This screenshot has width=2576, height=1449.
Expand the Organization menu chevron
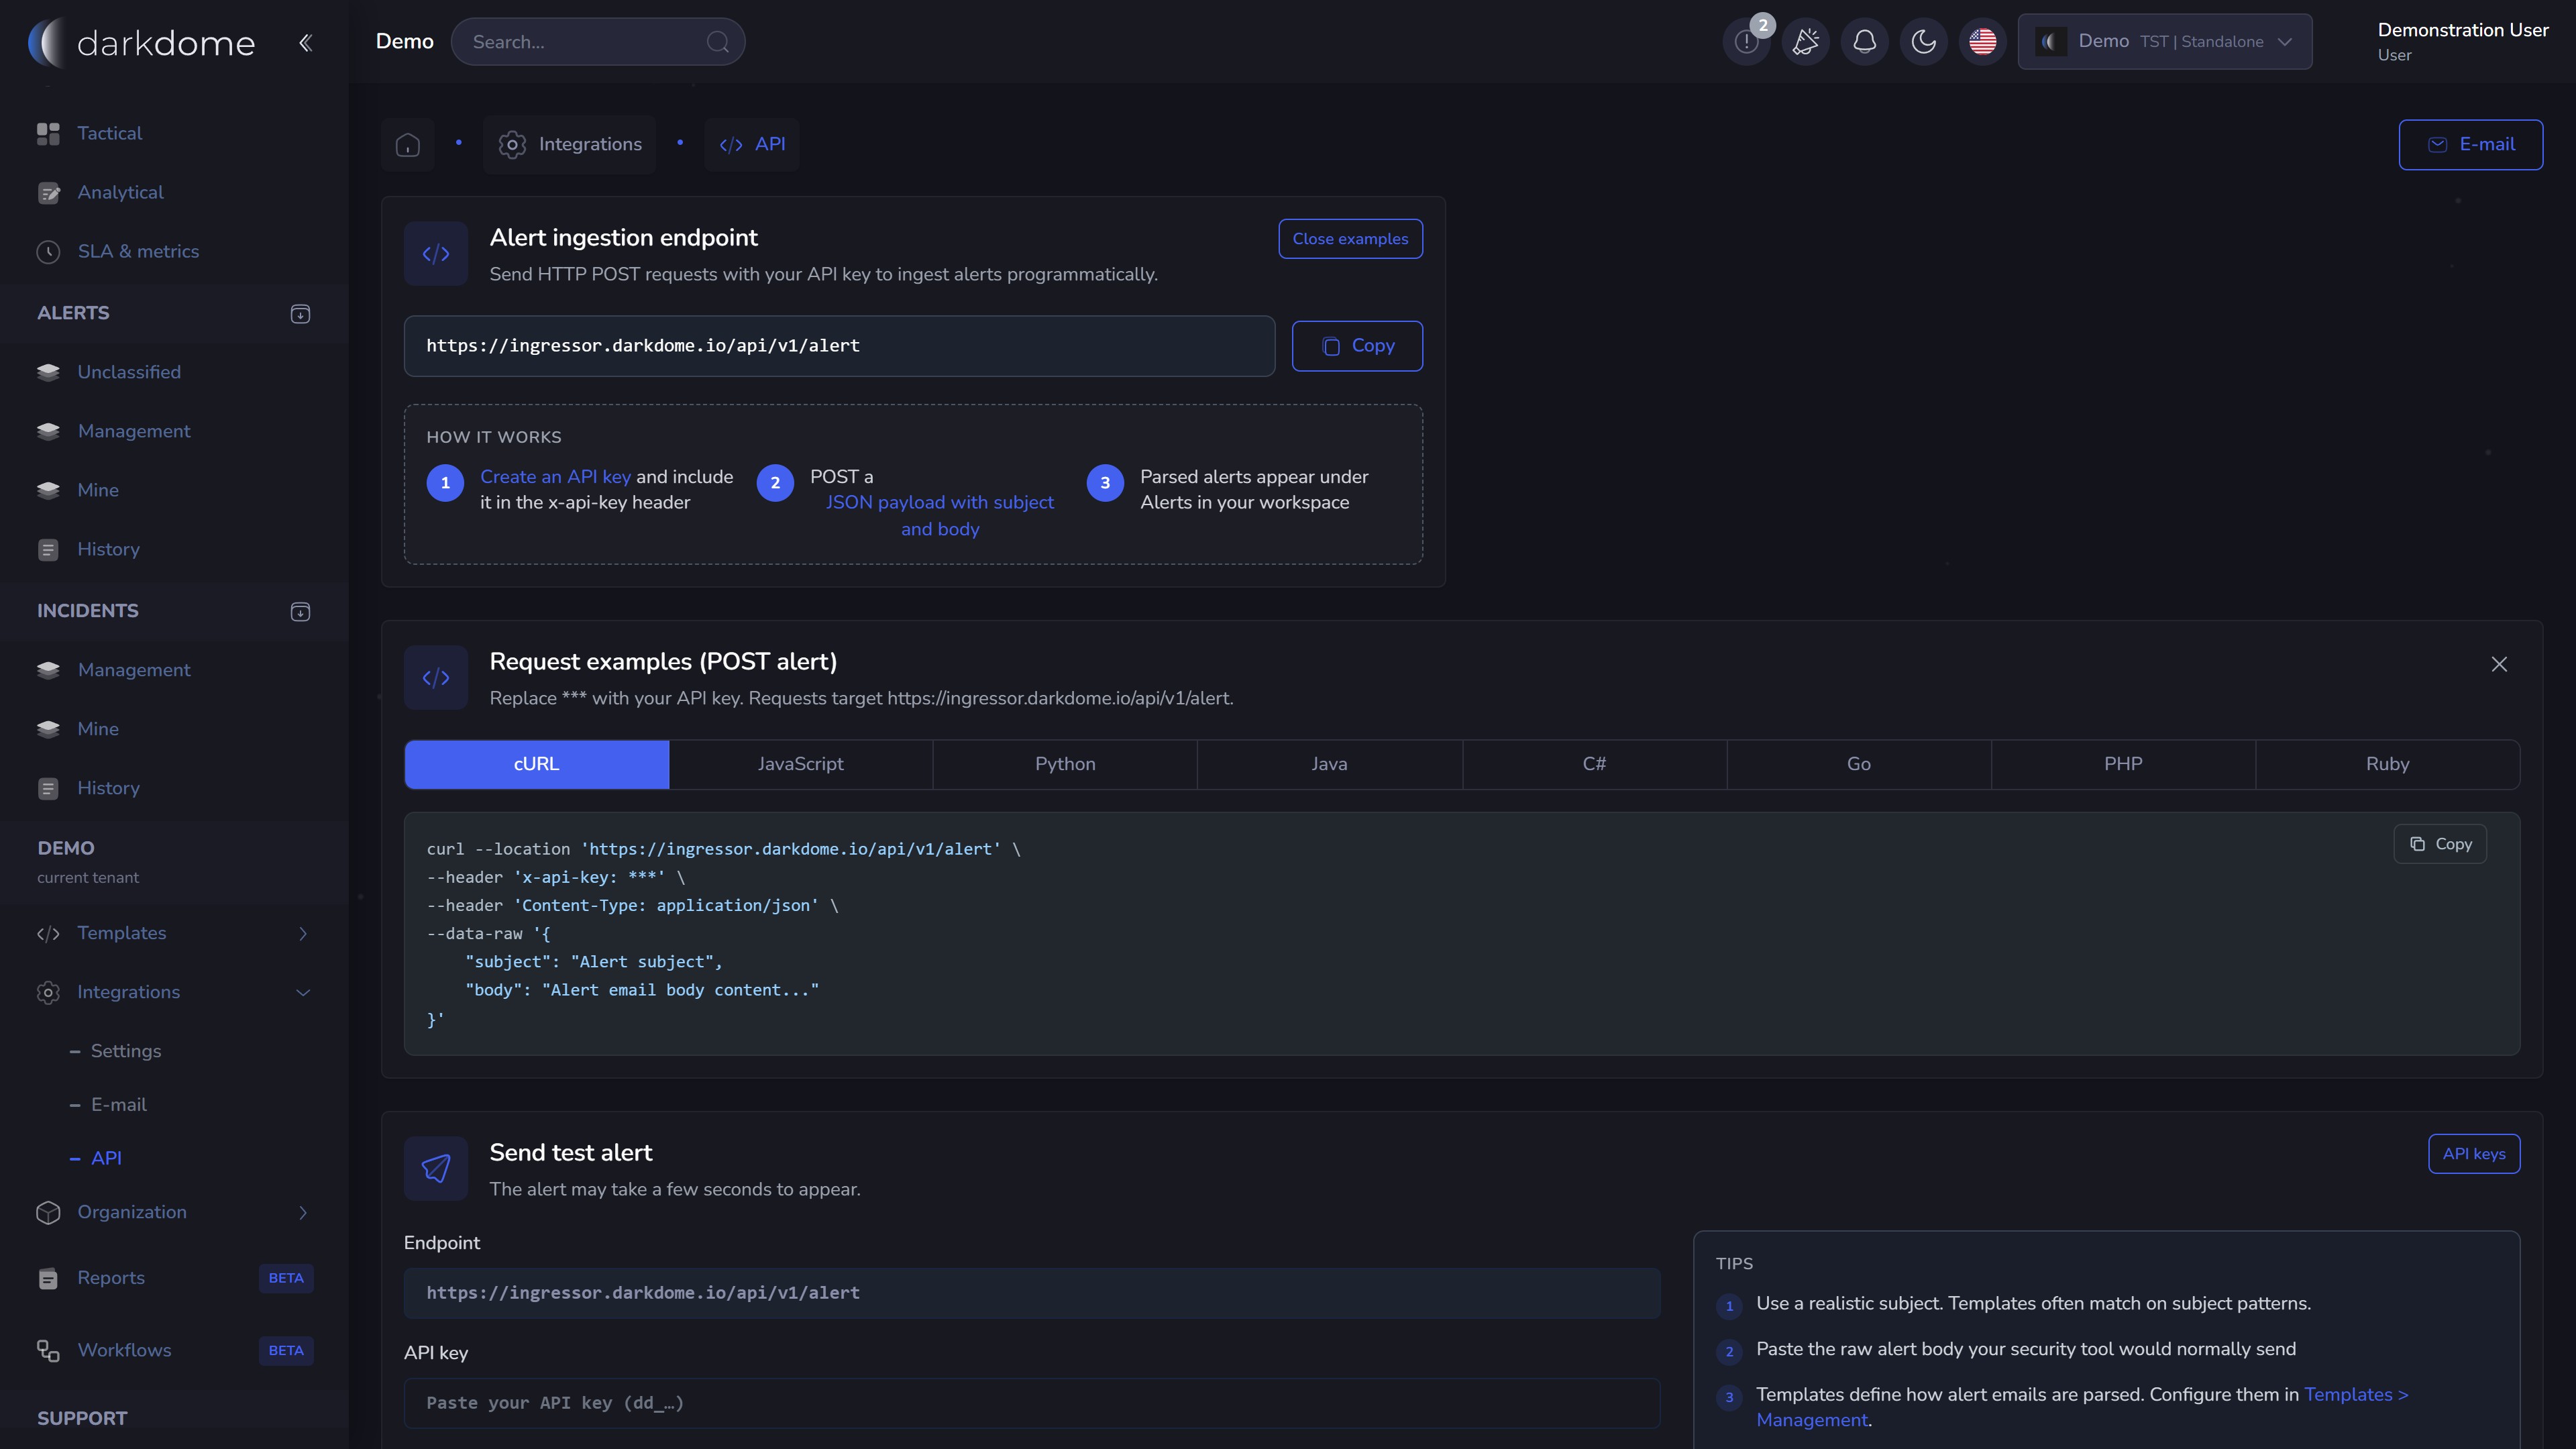click(303, 1212)
